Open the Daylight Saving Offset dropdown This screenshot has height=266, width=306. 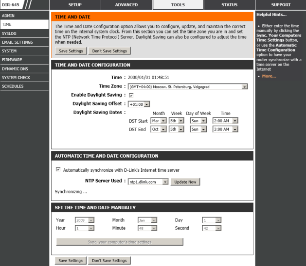tap(139, 104)
